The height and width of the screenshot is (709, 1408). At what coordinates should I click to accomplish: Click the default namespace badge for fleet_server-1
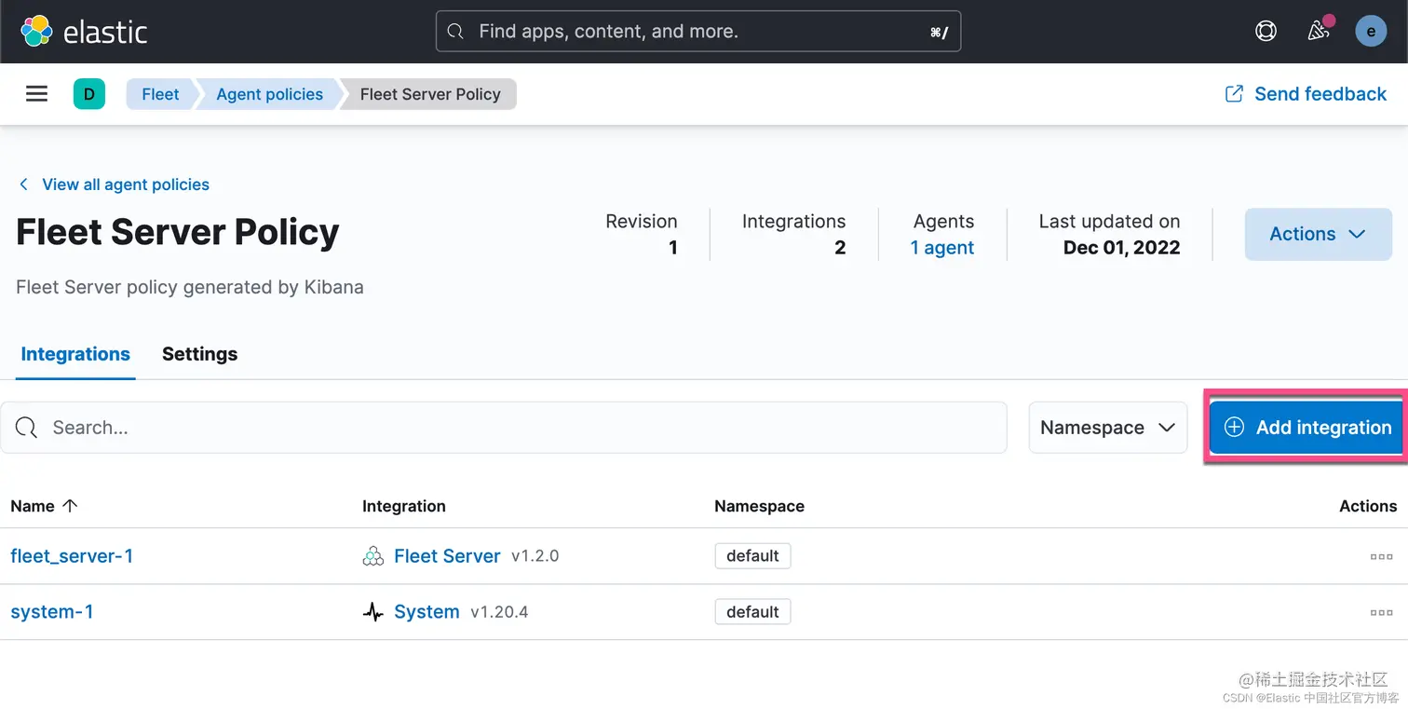tap(752, 556)
